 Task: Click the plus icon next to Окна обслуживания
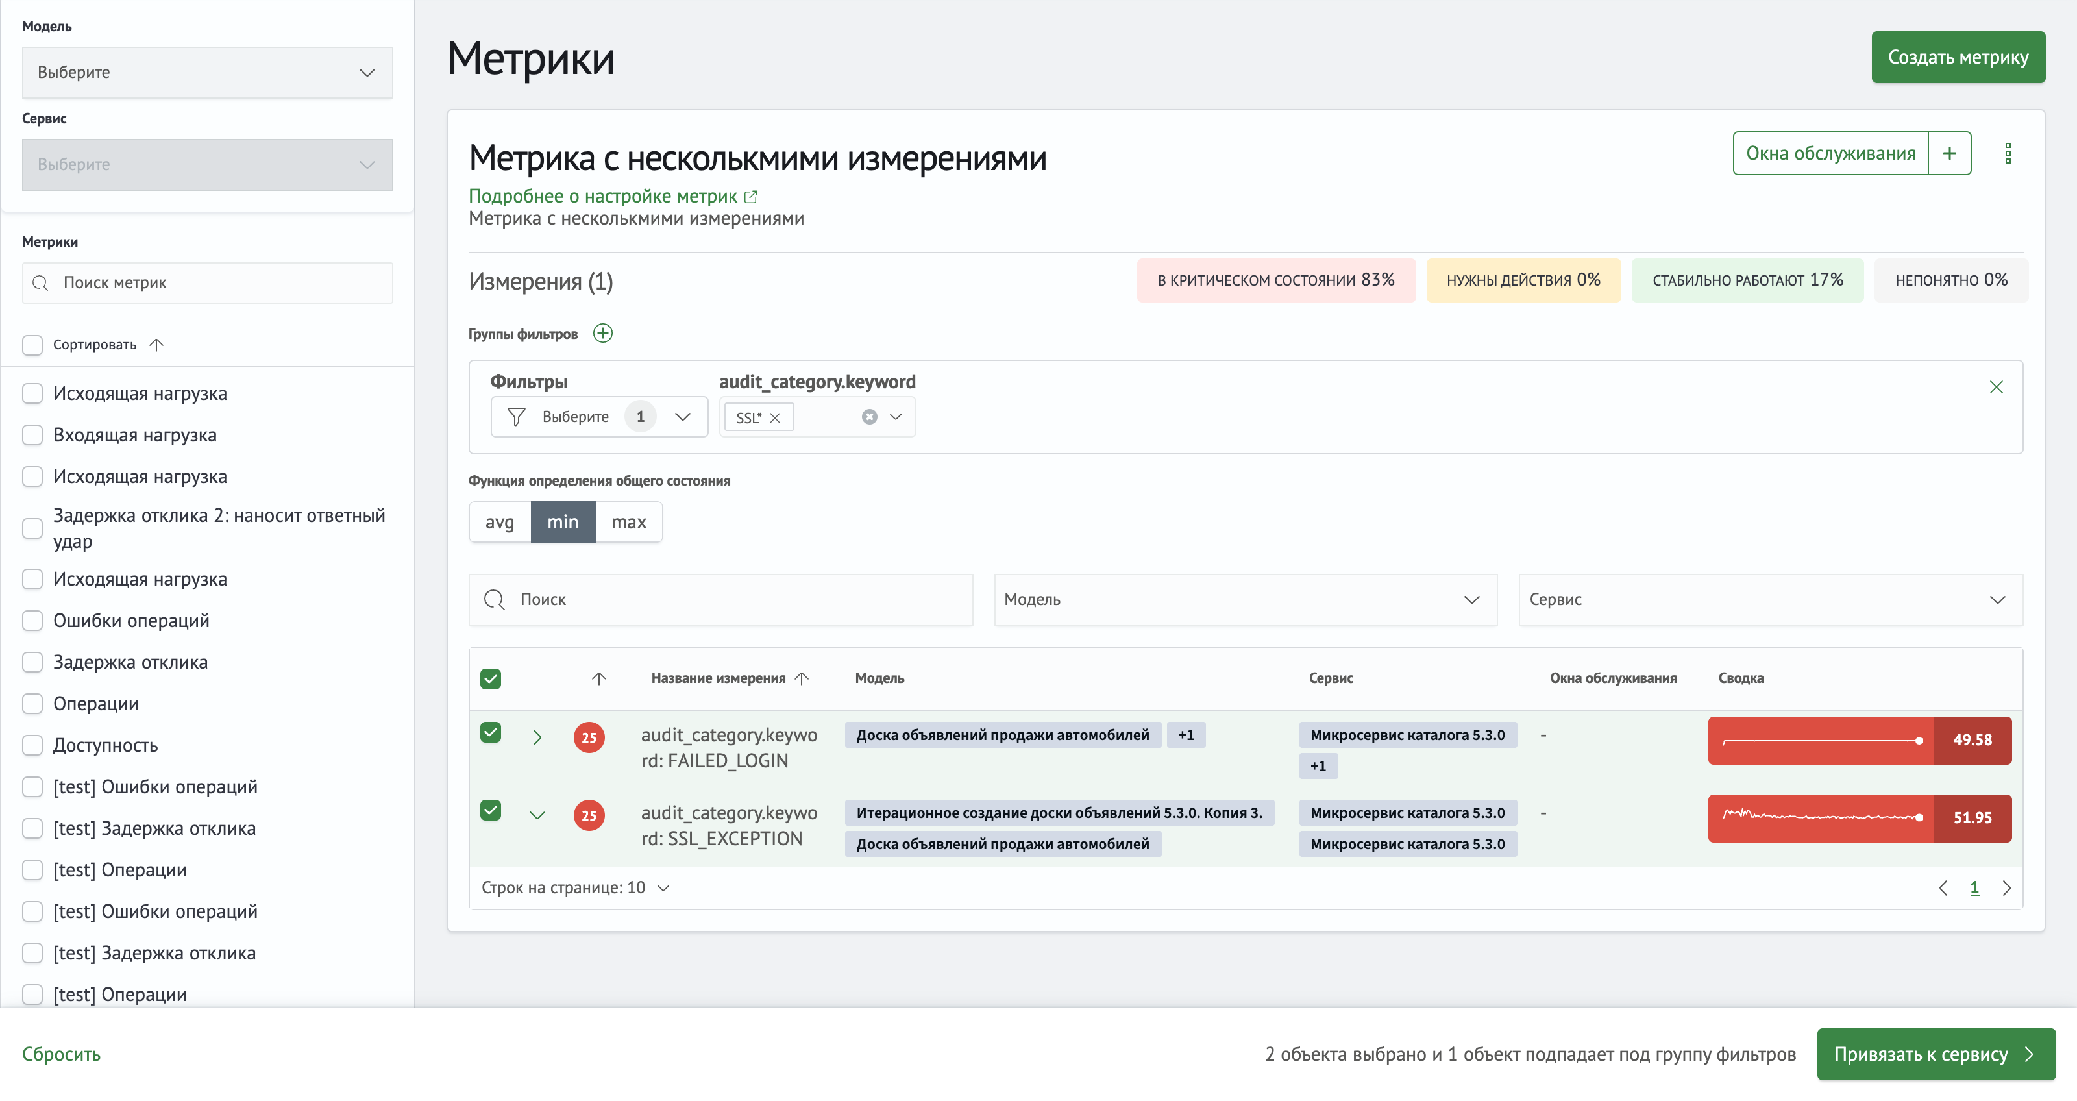[1948, 153]
